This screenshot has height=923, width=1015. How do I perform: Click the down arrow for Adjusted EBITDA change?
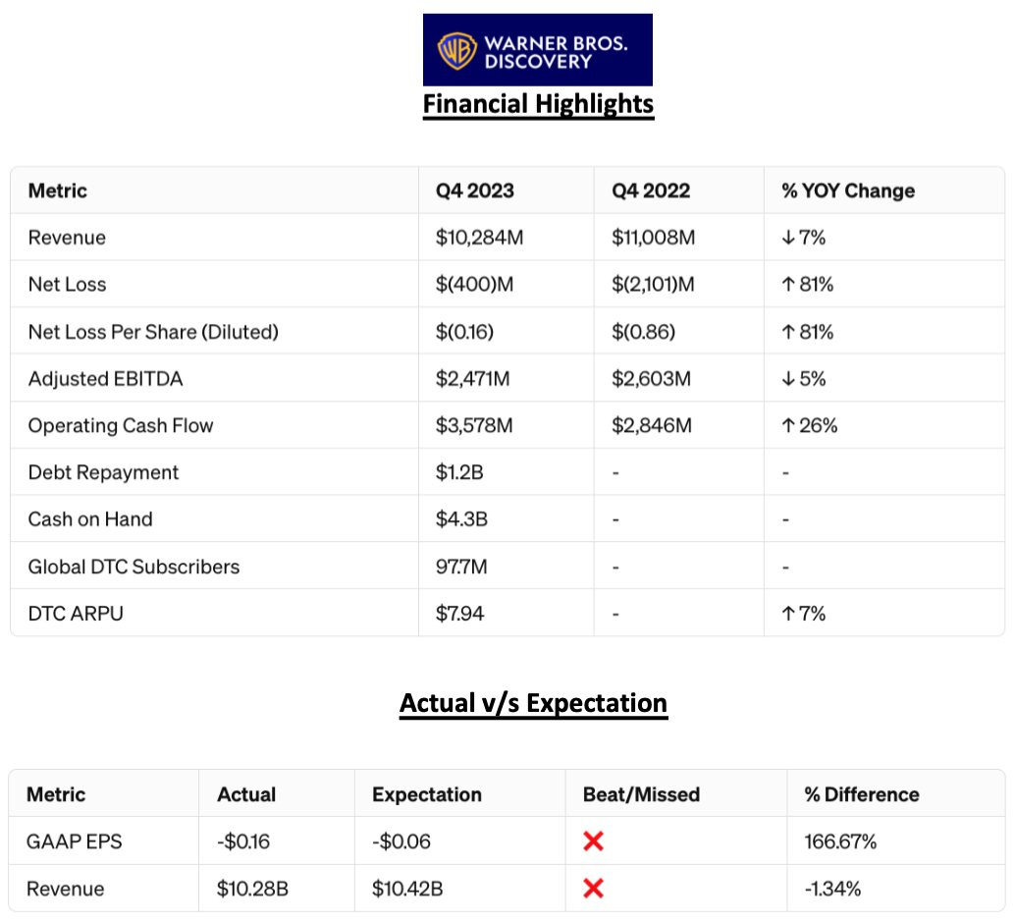pos(788,379)
